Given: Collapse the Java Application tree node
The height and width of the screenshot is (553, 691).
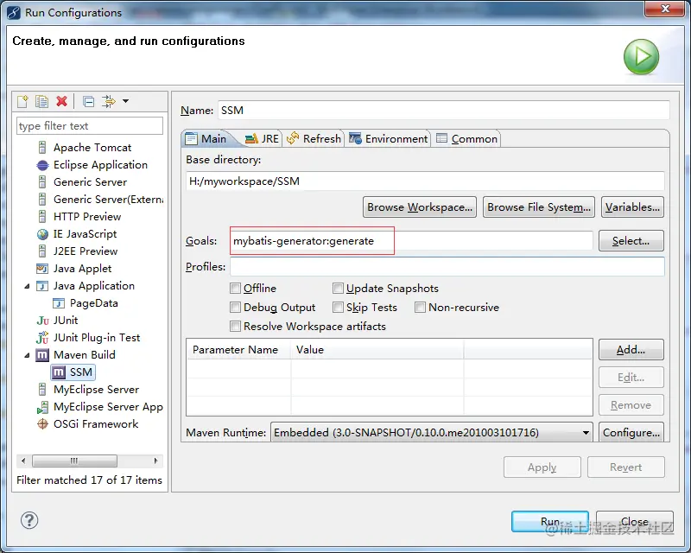Looking at the screenshot, I should [x=28, y=286].
